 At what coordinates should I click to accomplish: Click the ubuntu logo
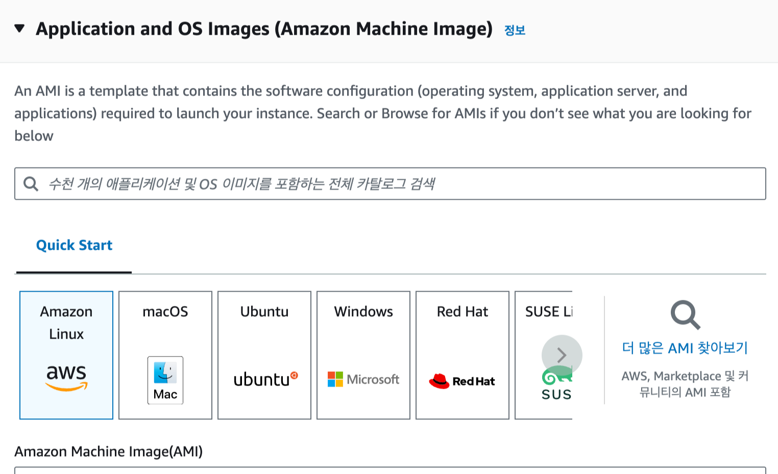coord(265,379)
